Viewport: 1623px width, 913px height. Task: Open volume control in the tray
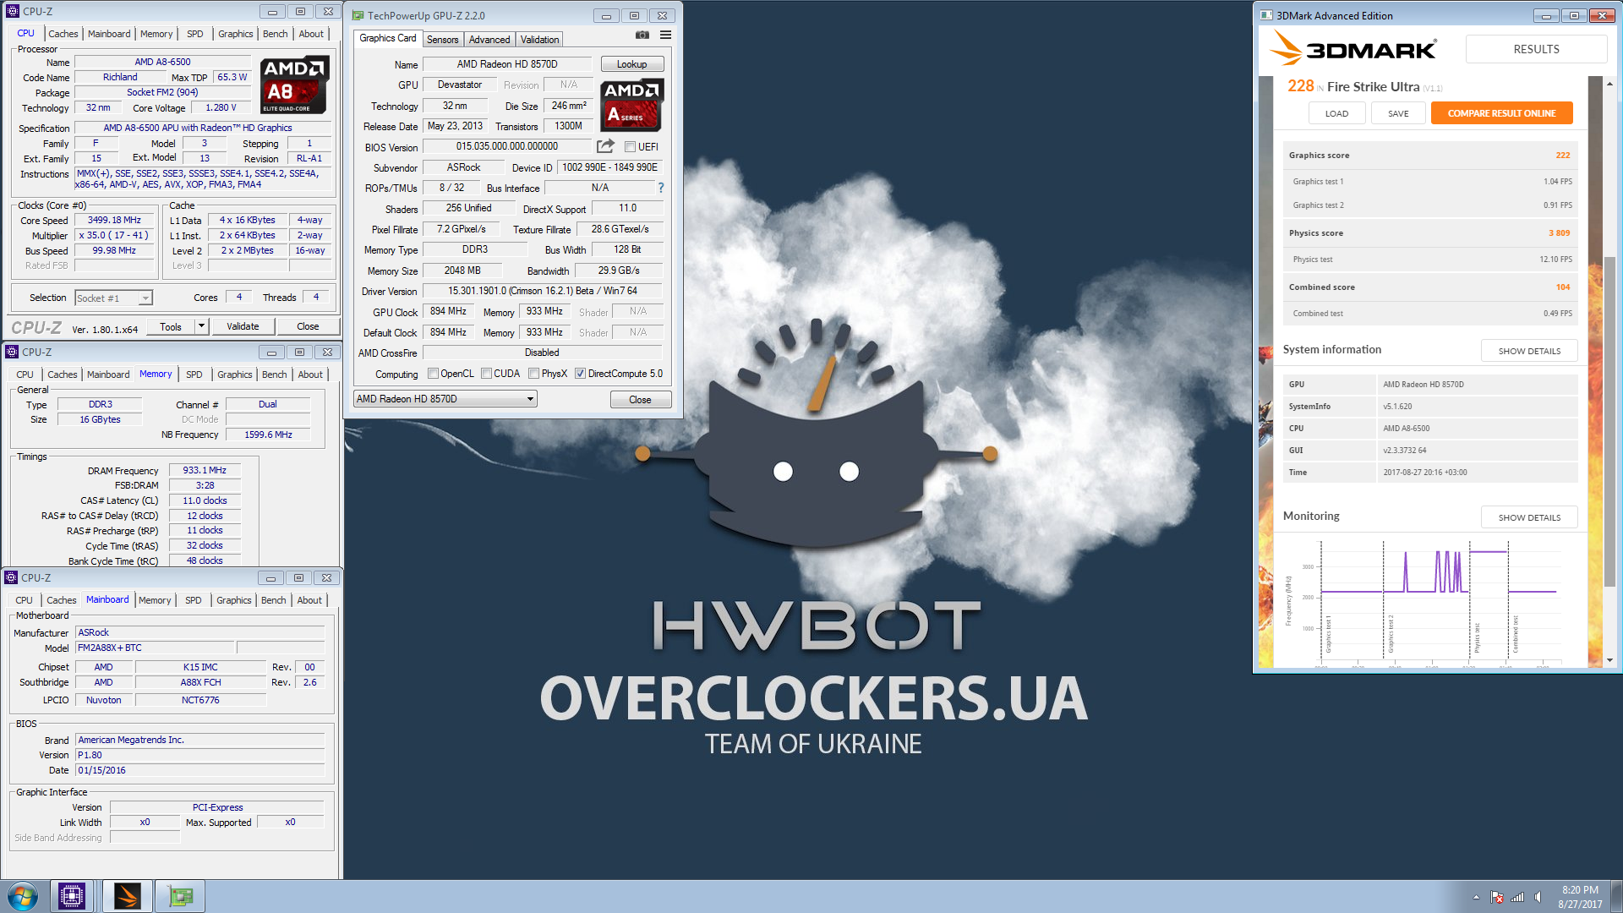[x=1538, y=897]
